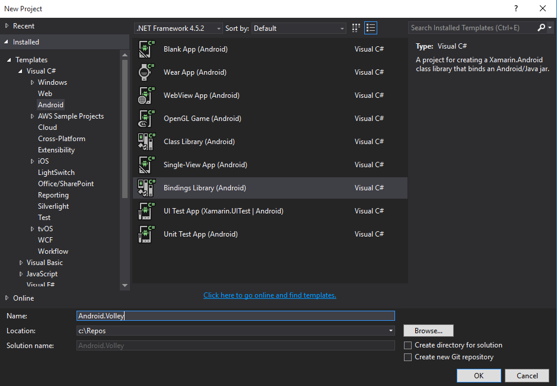Click the search magnifier icon
This screenshot has width=557, height=386.
click(542, 27)
